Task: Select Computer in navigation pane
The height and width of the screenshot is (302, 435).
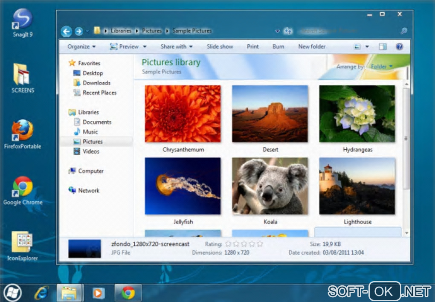Action: (86, 171)
